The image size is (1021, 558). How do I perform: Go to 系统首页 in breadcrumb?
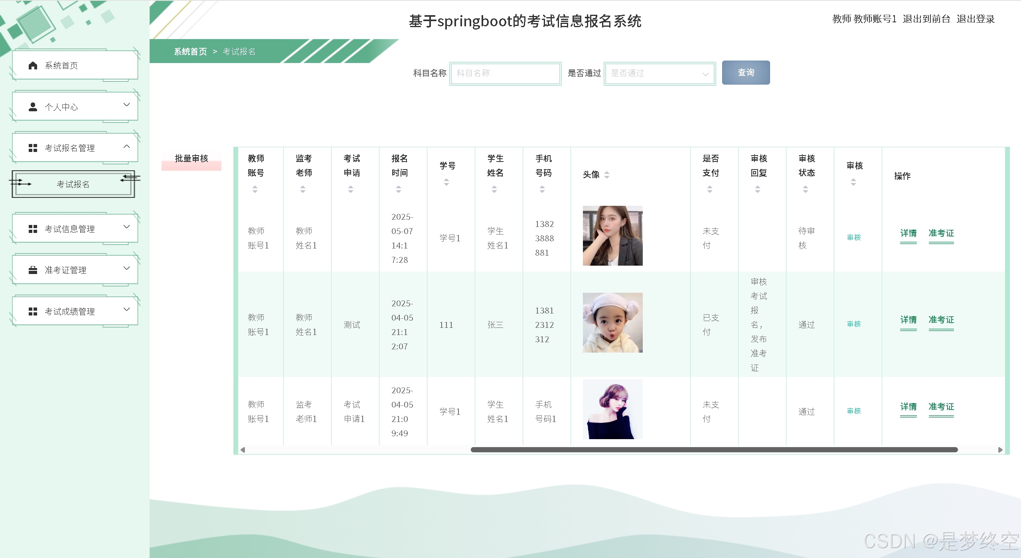[190, 51]
